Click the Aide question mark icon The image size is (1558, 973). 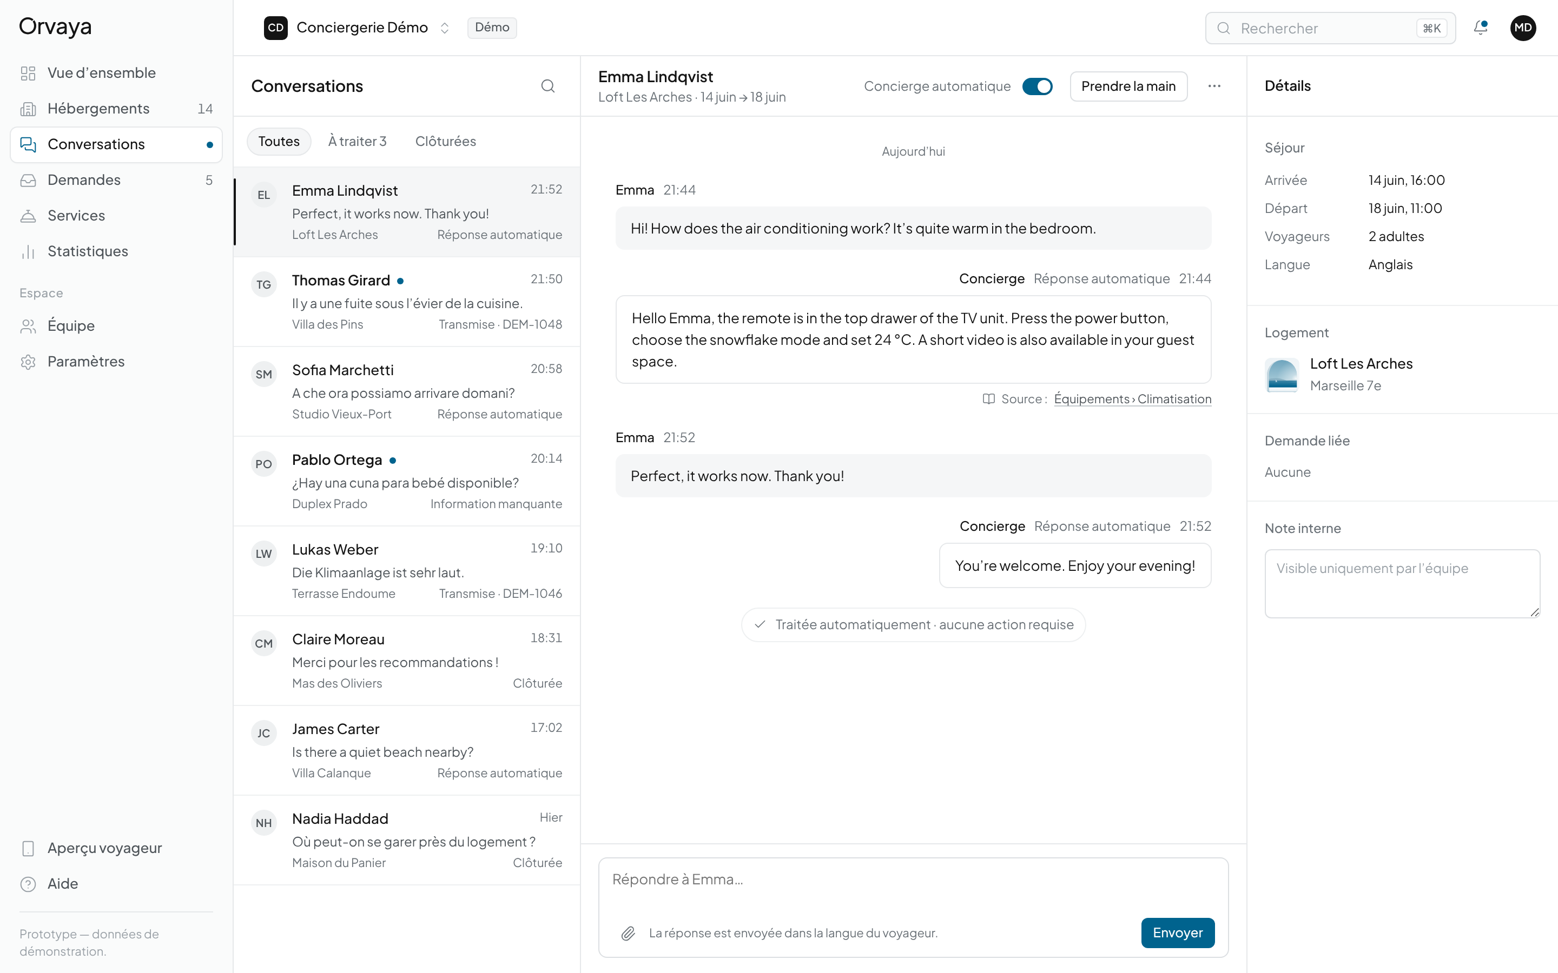(28, 884)
